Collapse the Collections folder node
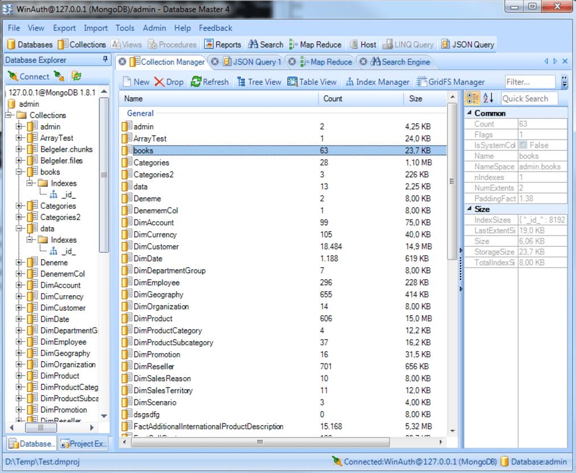Viewport: 576px width, 473px height. [8, 115]
